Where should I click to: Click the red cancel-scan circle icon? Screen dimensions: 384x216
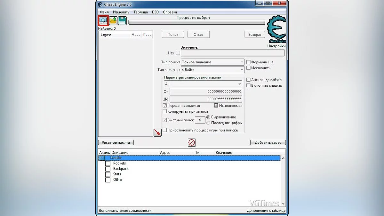tap(191, 143)
